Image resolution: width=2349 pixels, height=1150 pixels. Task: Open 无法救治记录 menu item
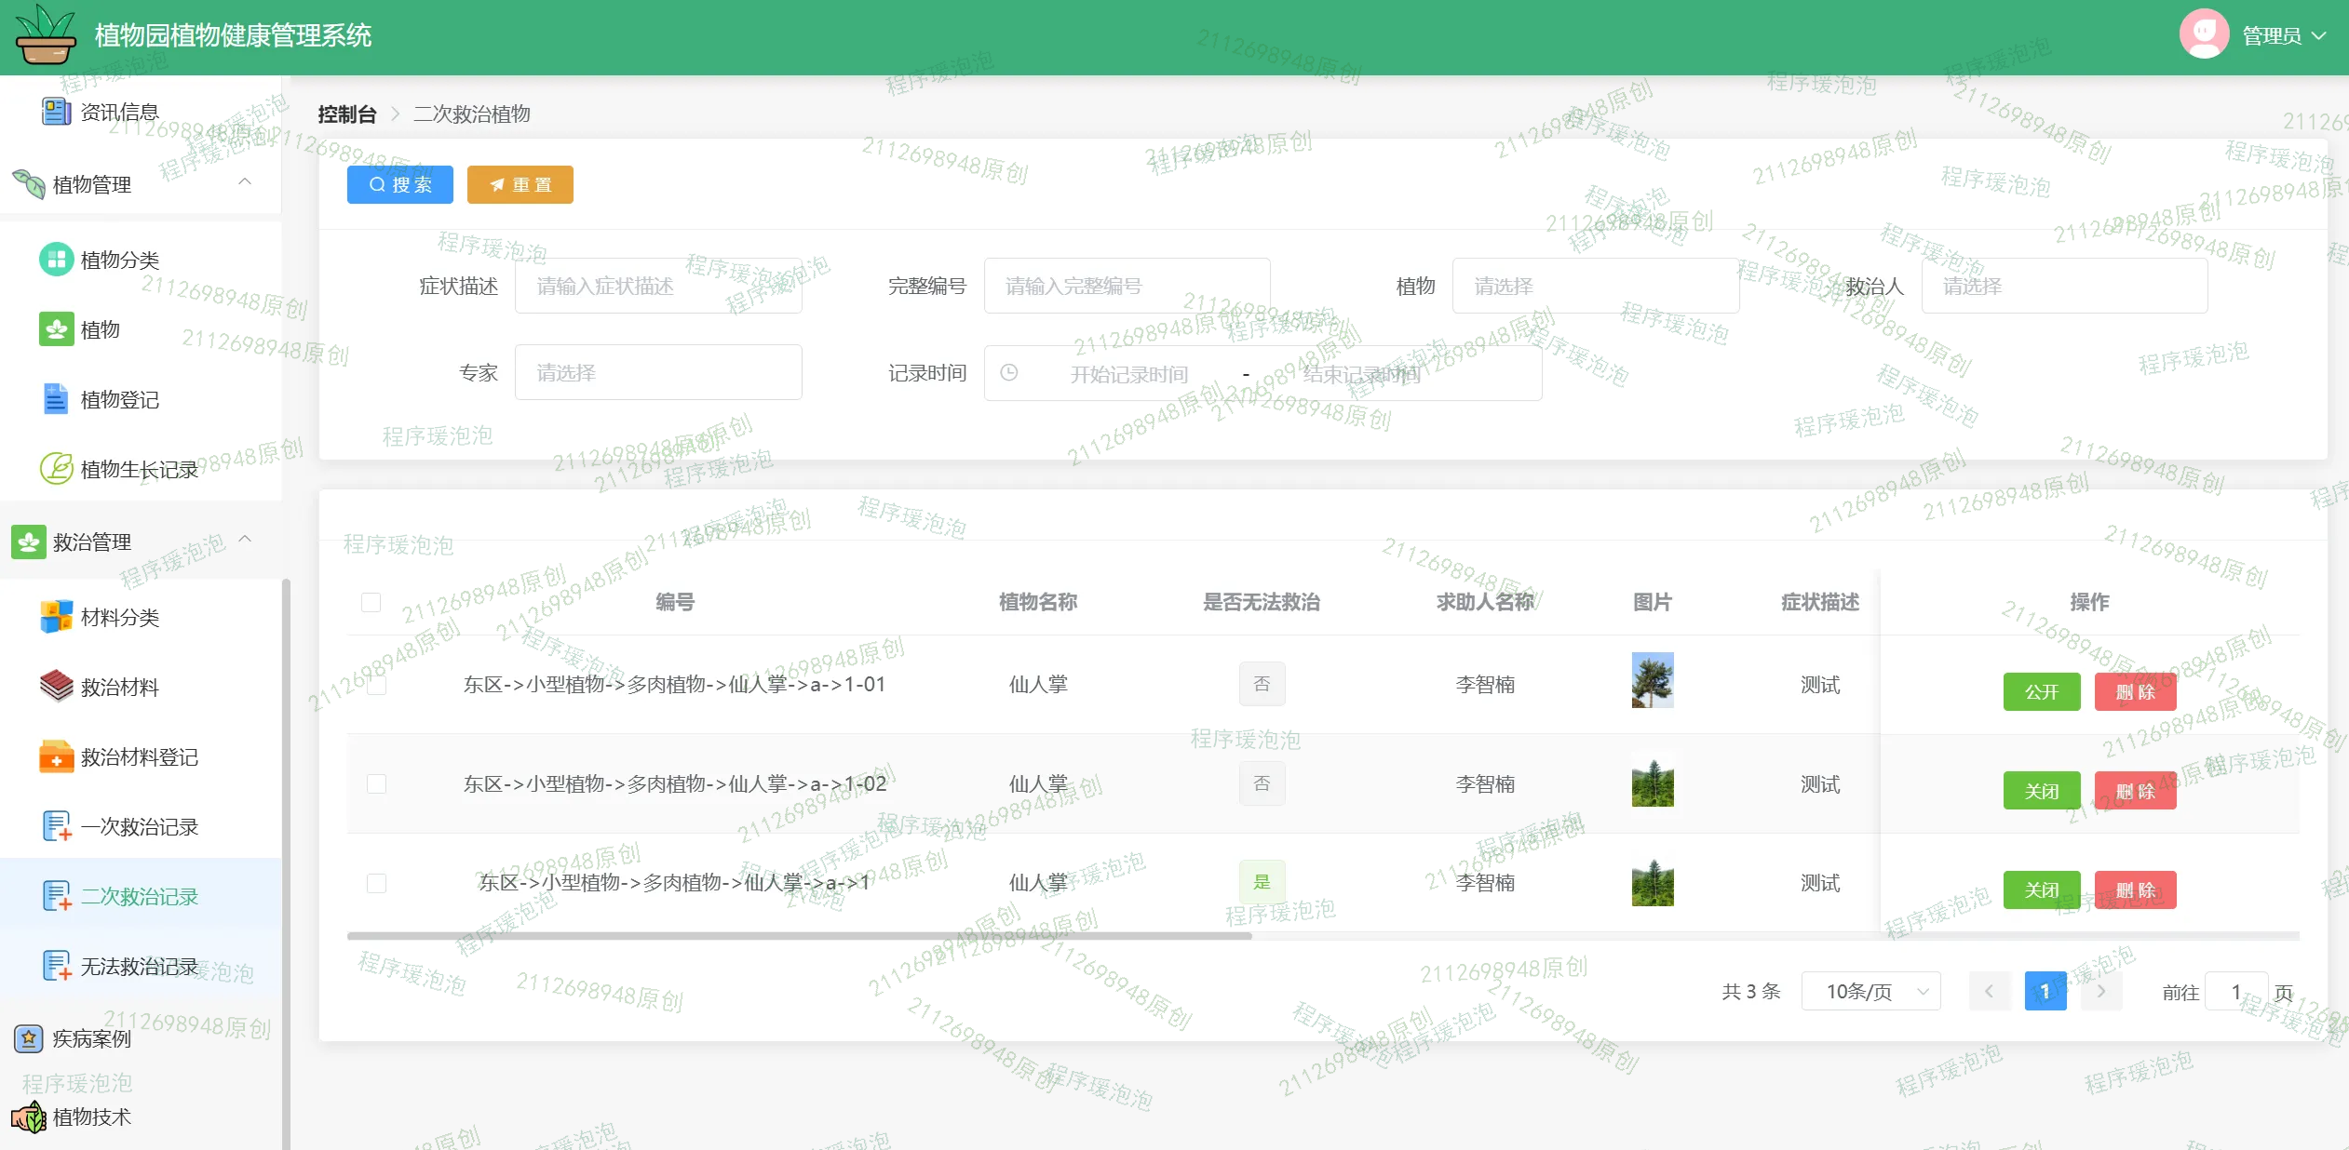coord(140,967)
